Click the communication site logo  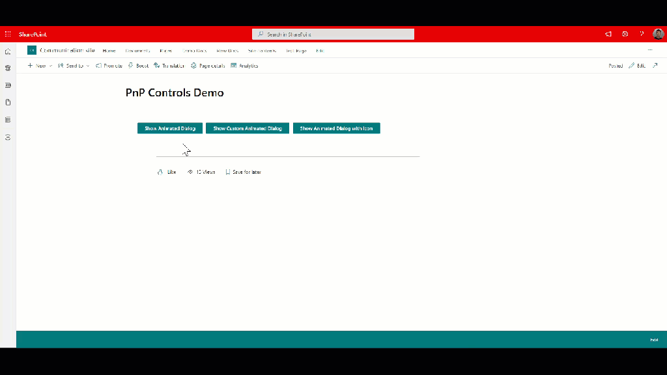(x=32, y=50)
